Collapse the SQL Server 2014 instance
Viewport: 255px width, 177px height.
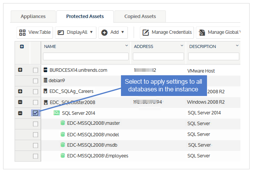coord(20,113)
